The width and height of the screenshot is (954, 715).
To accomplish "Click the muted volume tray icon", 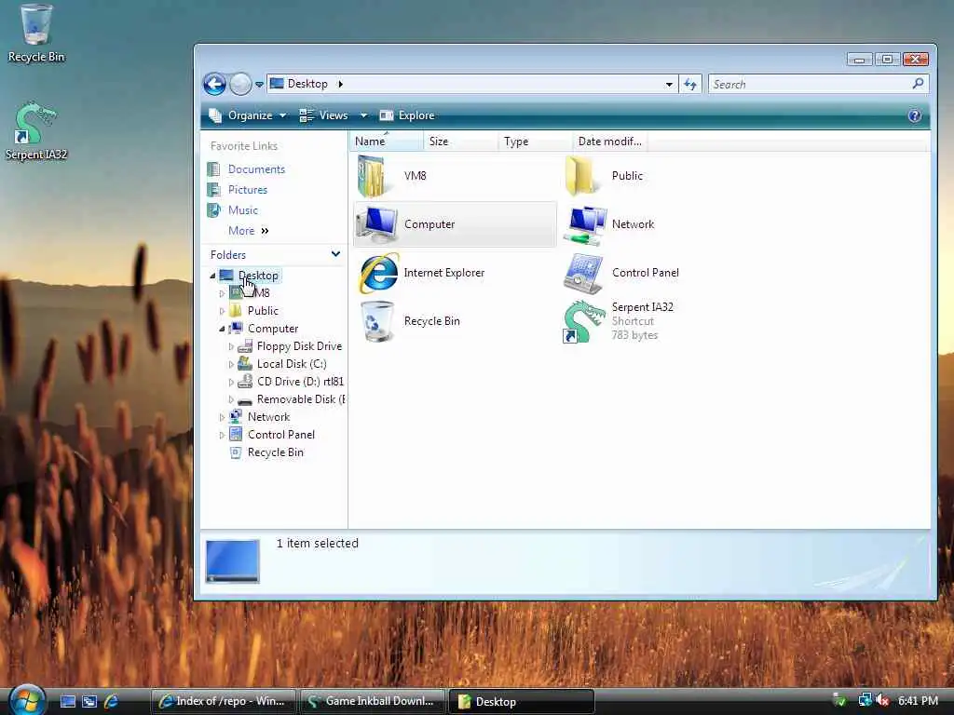I will [883, 701].
